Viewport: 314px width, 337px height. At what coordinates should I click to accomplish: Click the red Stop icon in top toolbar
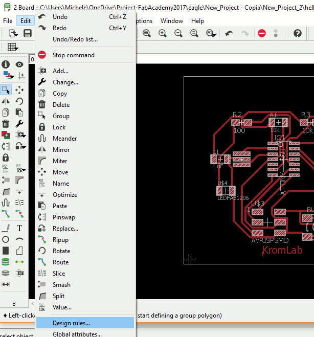[x=261, y=33]
